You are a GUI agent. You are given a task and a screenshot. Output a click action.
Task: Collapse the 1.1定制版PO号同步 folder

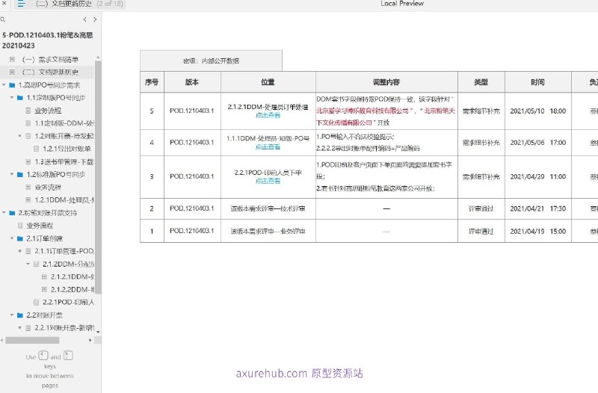12,98
